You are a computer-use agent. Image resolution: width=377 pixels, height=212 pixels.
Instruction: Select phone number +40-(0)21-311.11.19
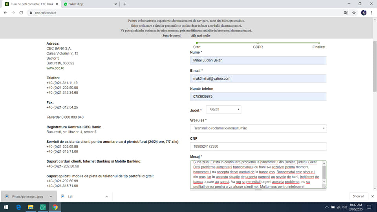pyautogui.click(x=62, y=83)
